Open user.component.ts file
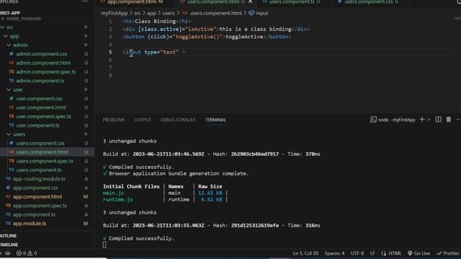 [37, 125]
